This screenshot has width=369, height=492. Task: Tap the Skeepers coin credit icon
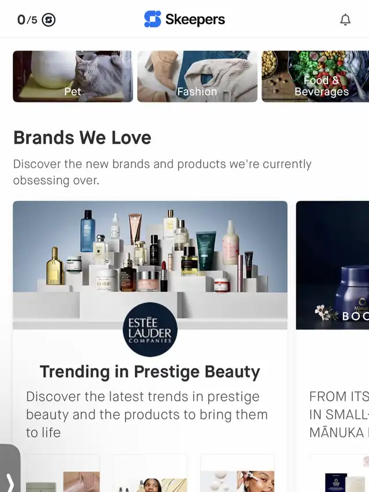[x=48, y=20]
